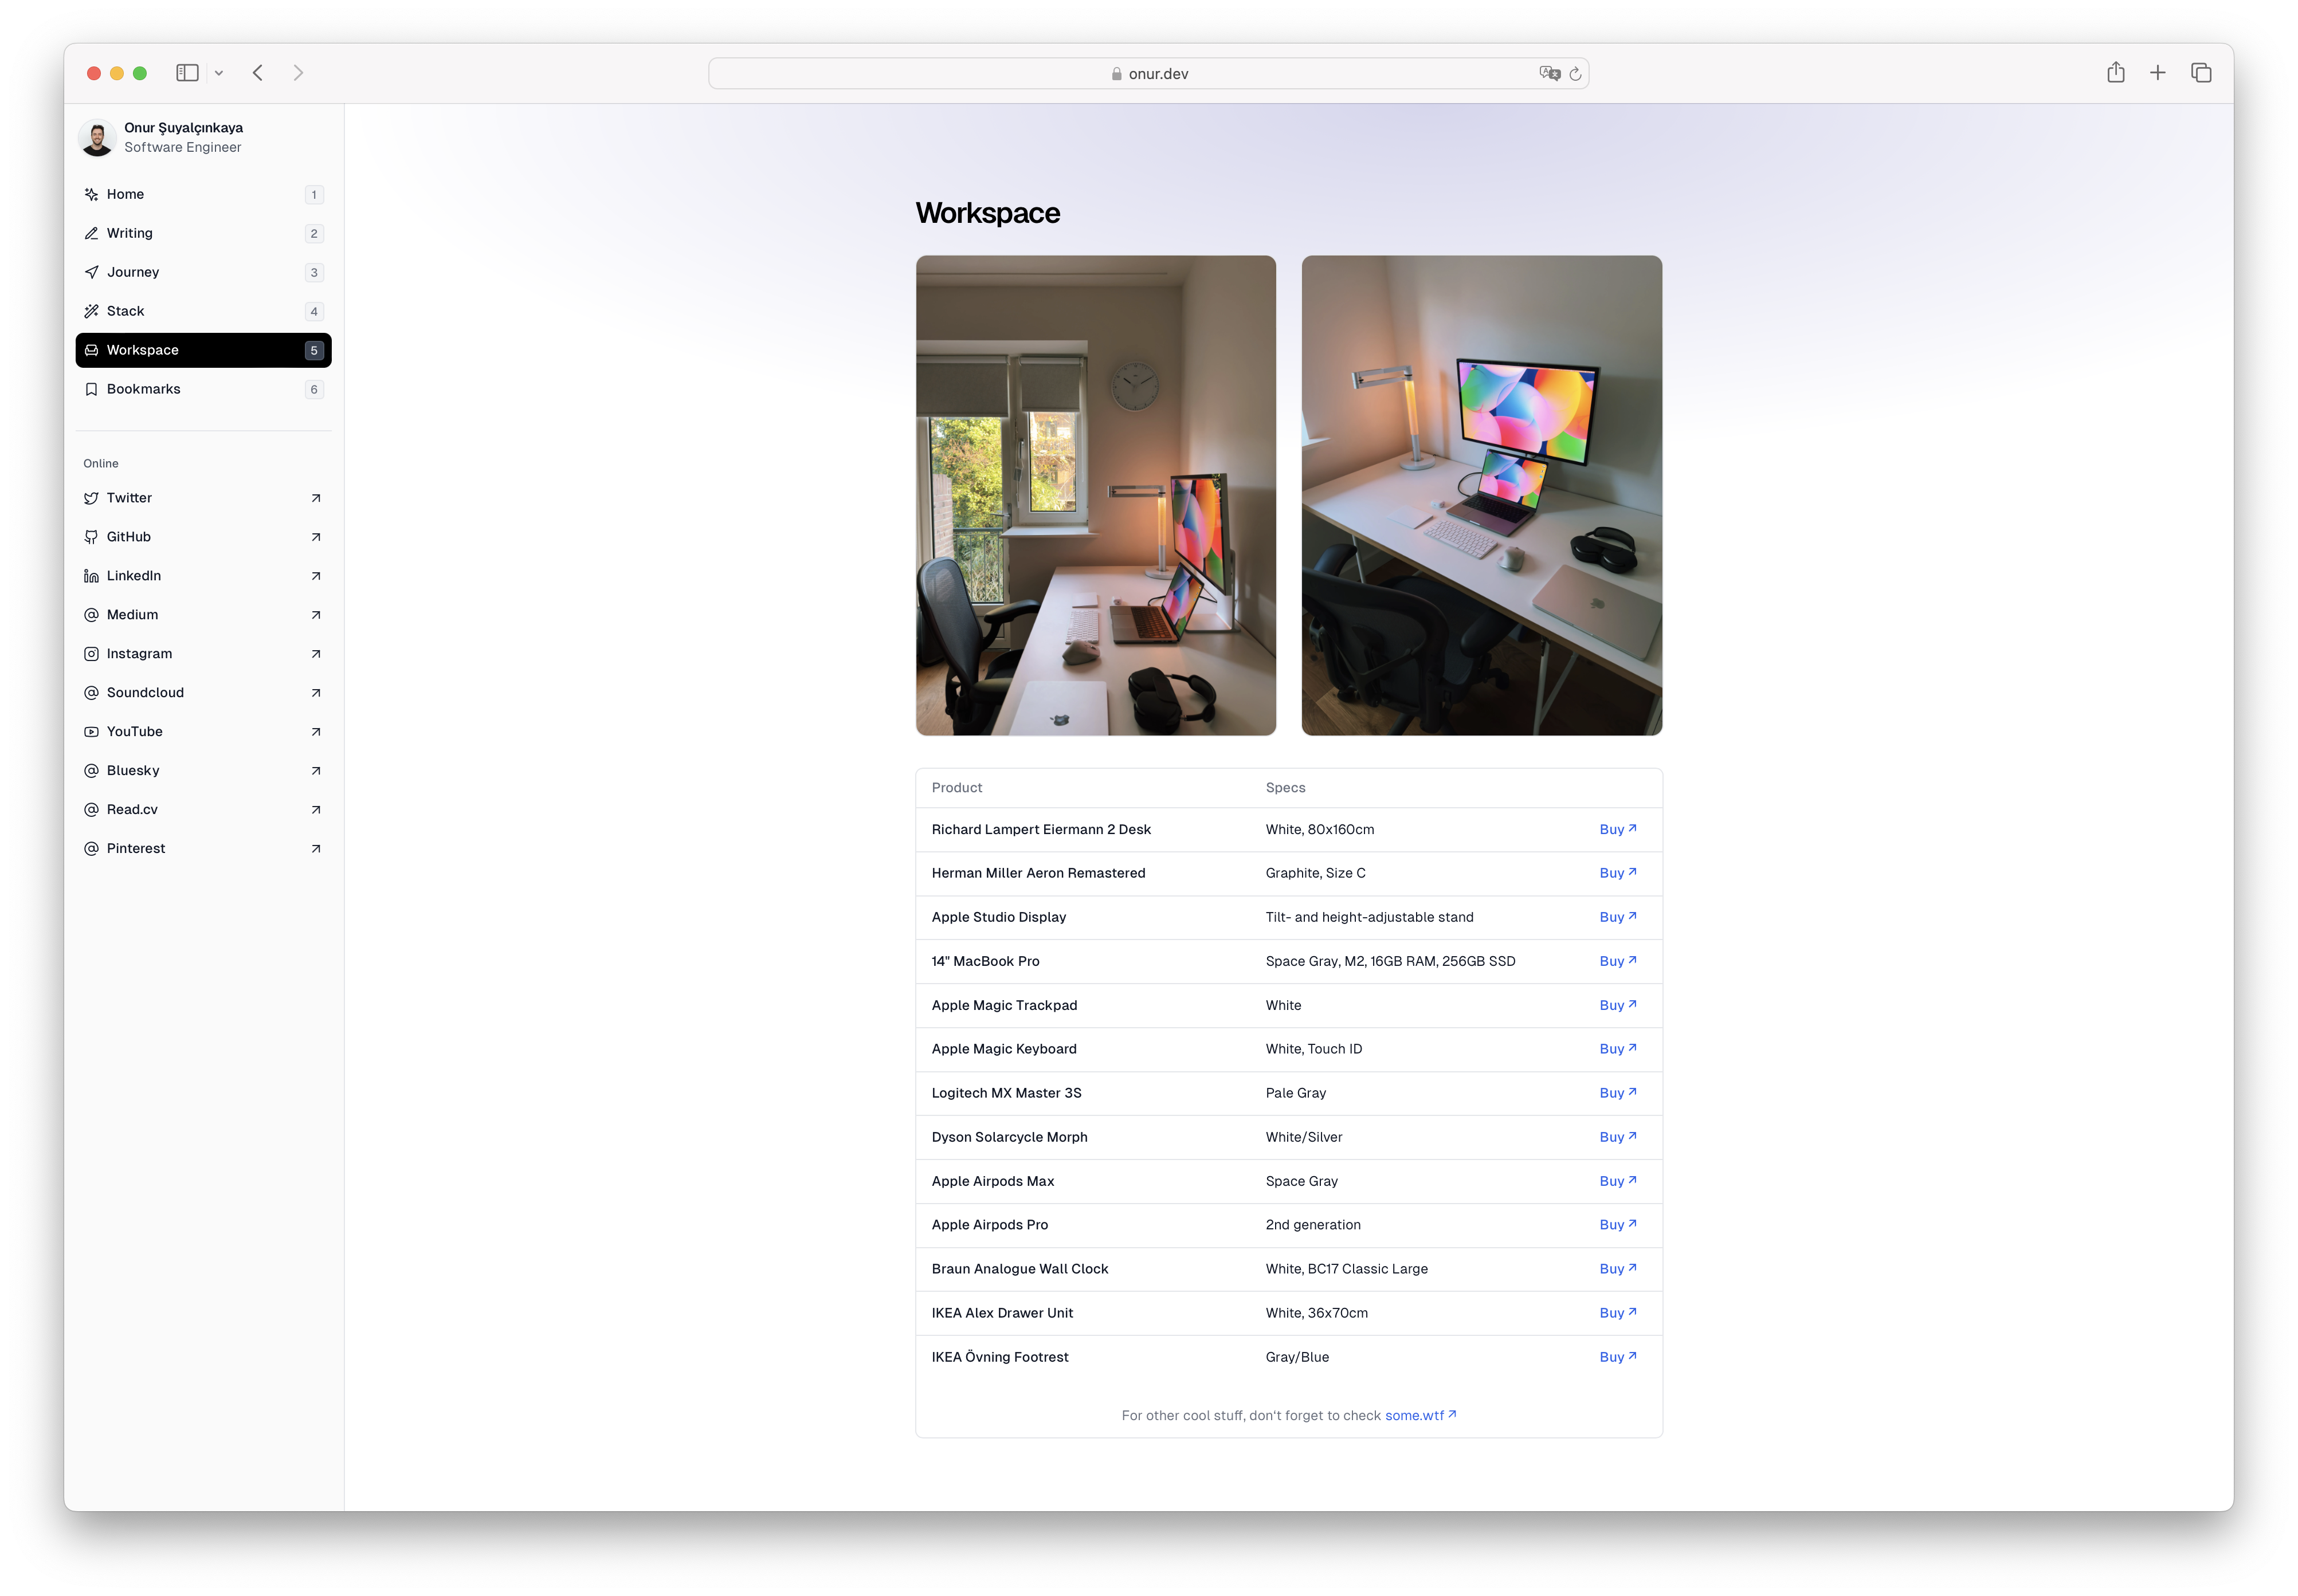
Task: Click Onur's profile avatar
Action: (x=97, y=138)
